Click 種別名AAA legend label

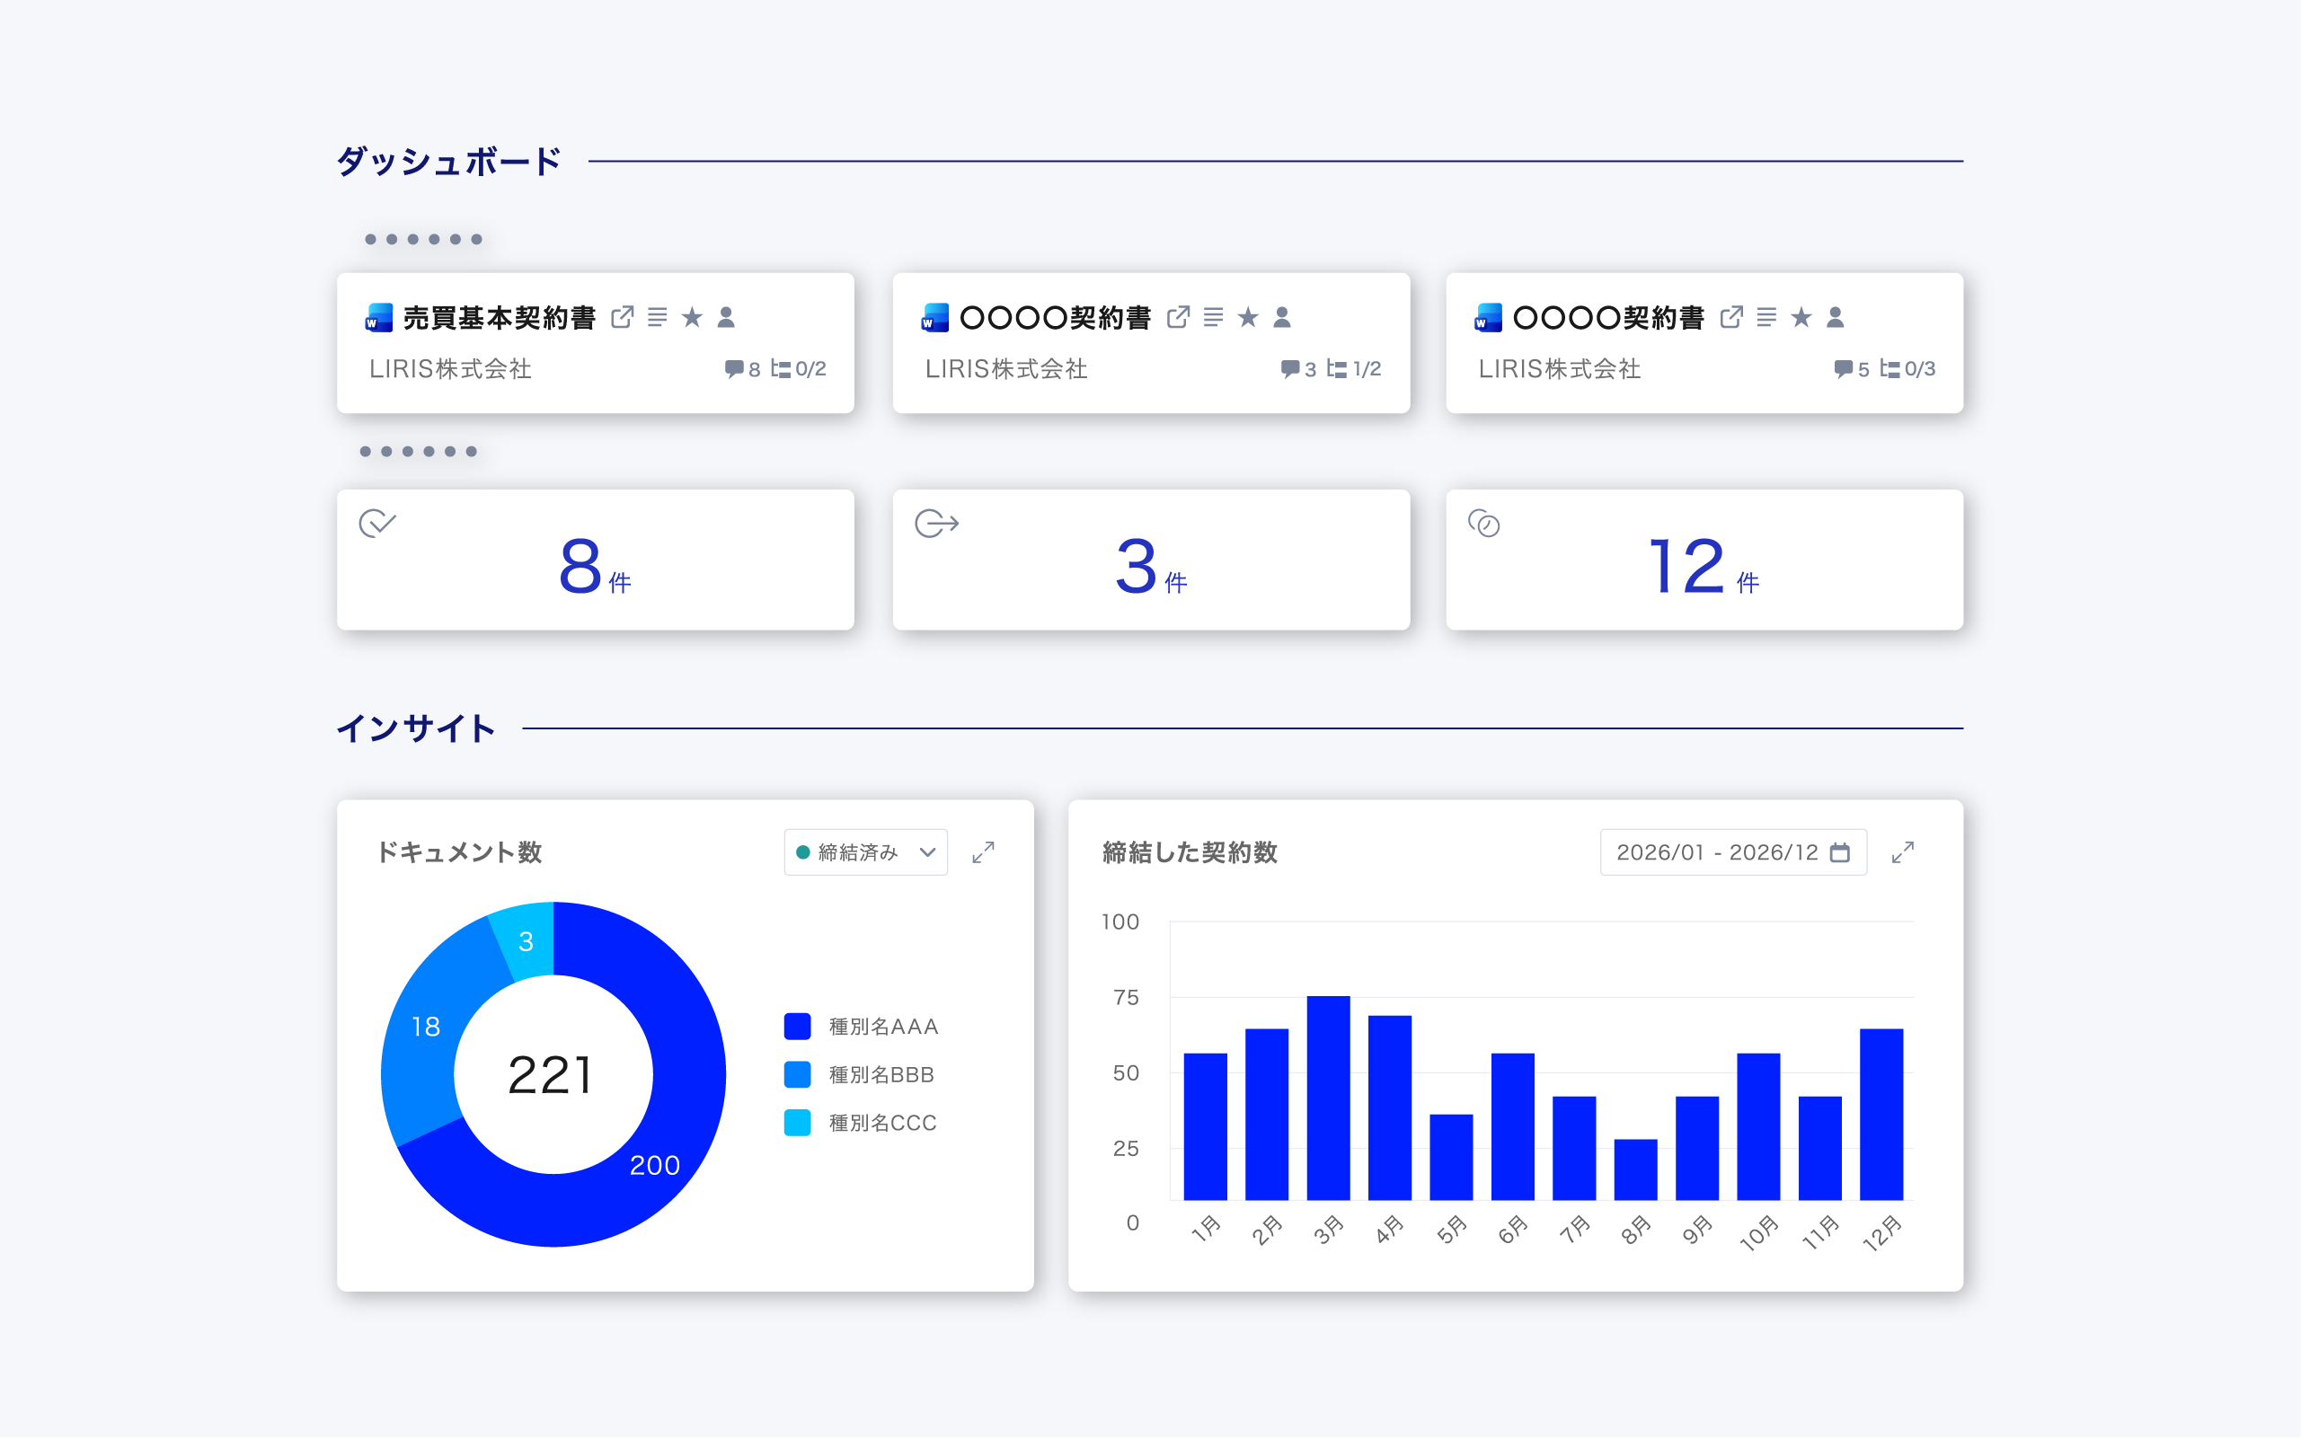pos(884,1027)
